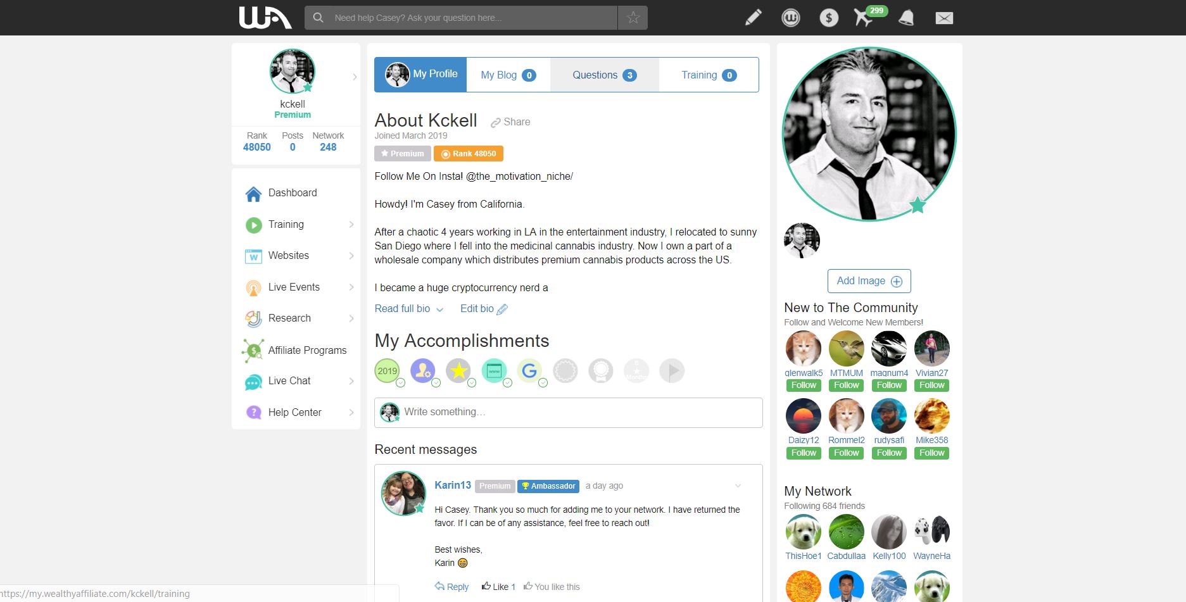Follow the member Vivian27
The width and height of the screenshot is (1186, 602).
click(x=932, y=386)
